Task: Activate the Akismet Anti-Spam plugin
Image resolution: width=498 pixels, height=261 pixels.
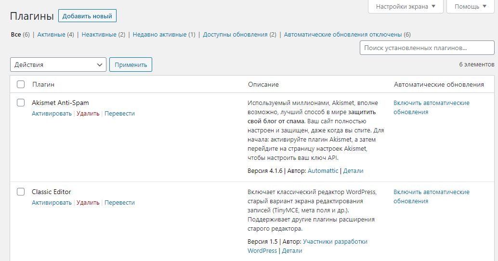Action: (x=52, y=114)
